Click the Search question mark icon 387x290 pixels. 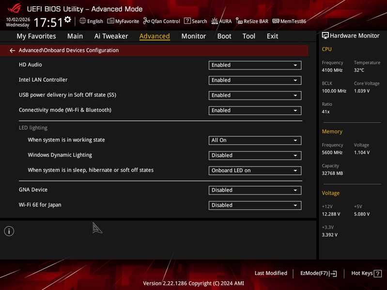click(x=187, y=21)
